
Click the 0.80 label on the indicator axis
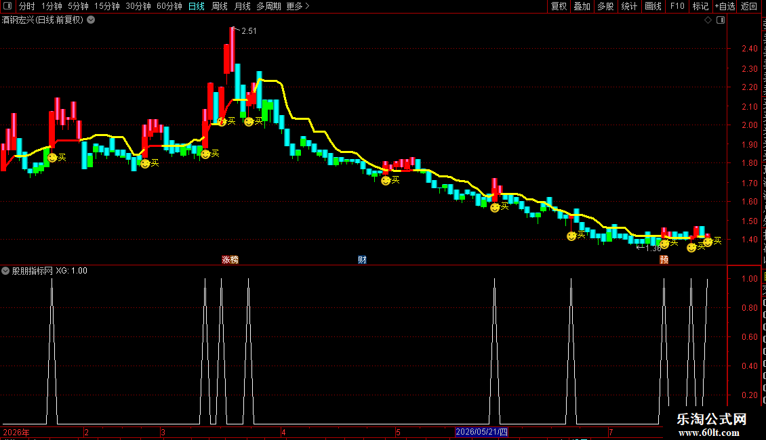pos(749,308)
